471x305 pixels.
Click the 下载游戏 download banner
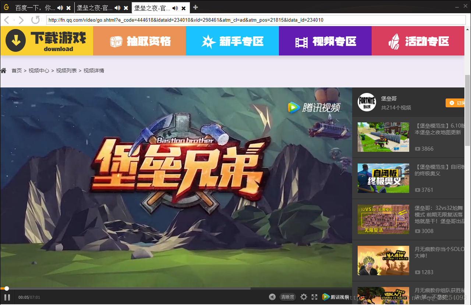(46, 41)
